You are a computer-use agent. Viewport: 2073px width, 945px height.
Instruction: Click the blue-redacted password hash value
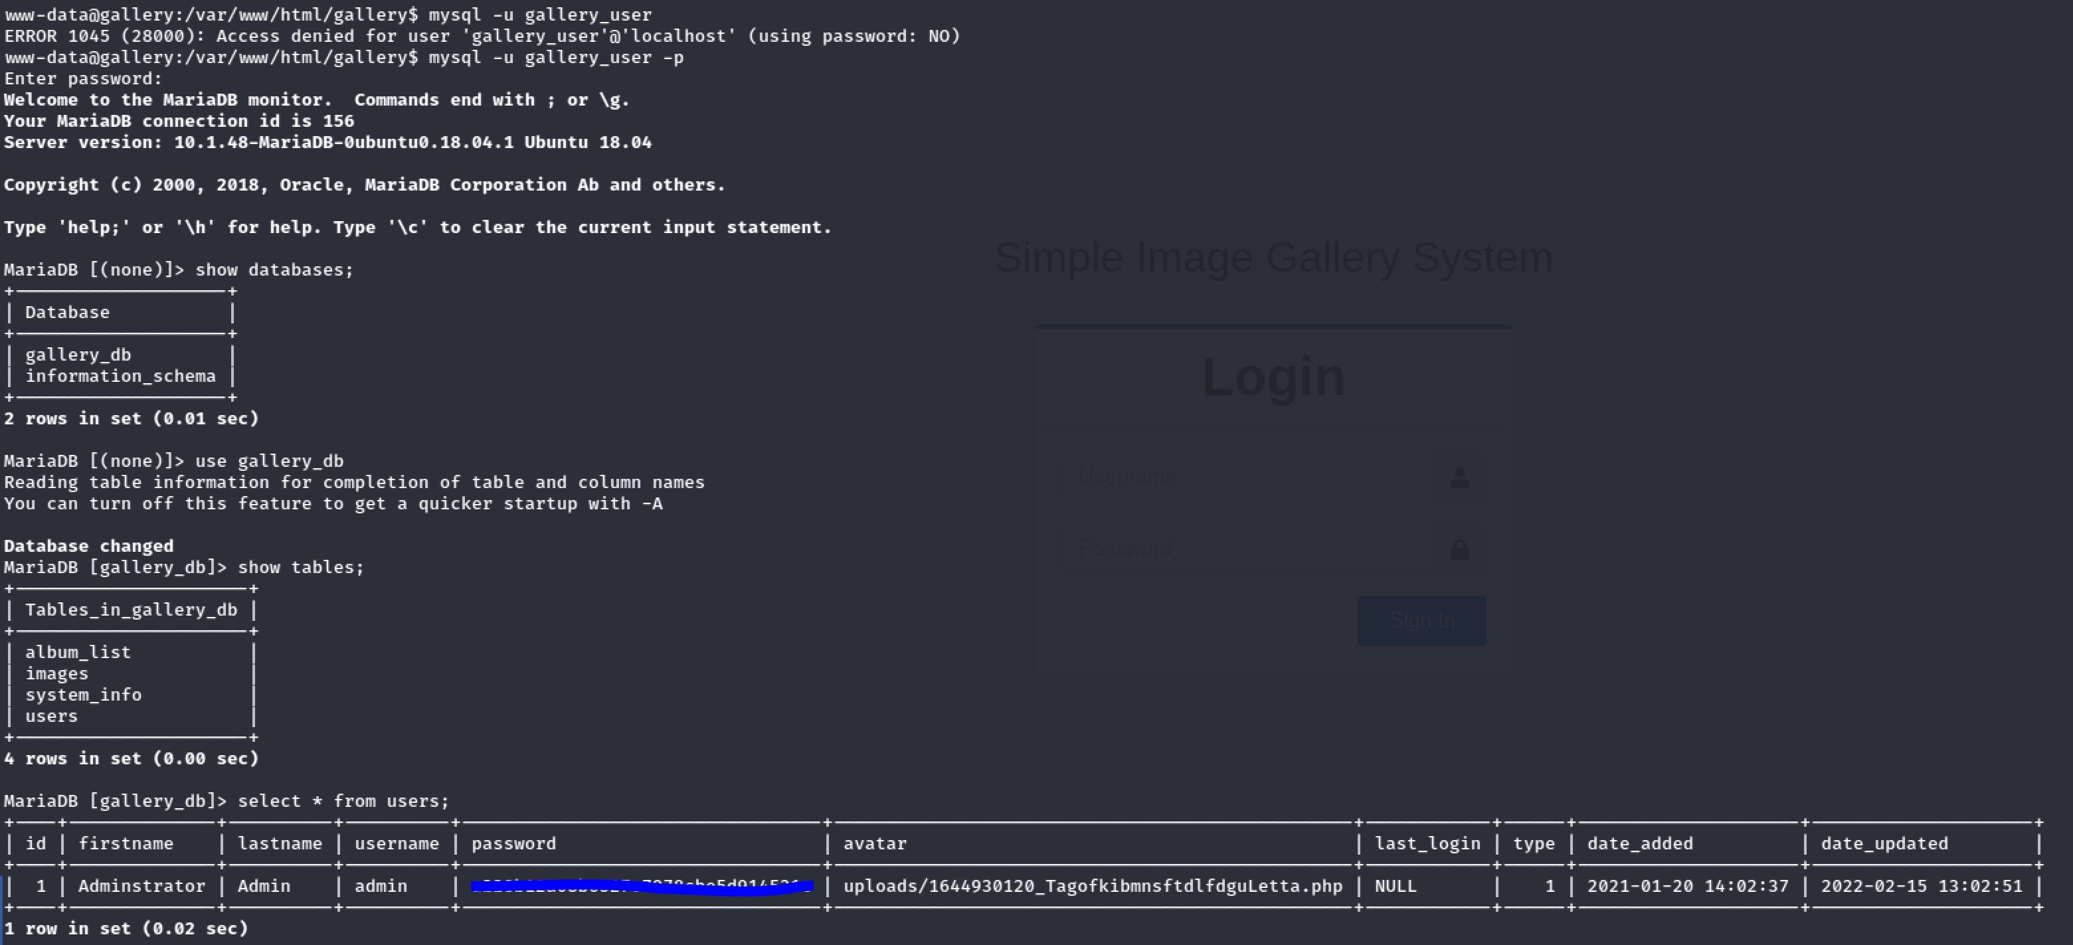[642, 887]
